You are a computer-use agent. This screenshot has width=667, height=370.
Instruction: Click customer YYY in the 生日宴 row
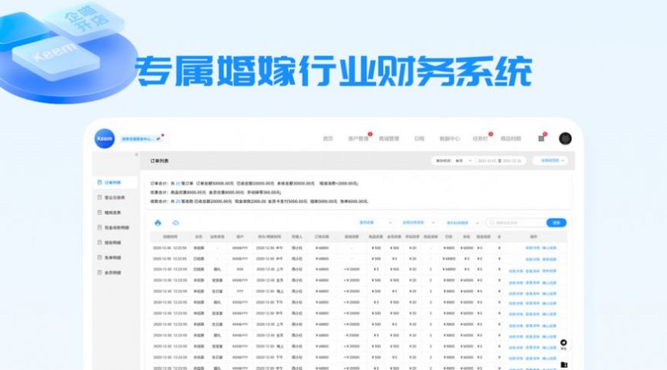click(x=240, y=292)
